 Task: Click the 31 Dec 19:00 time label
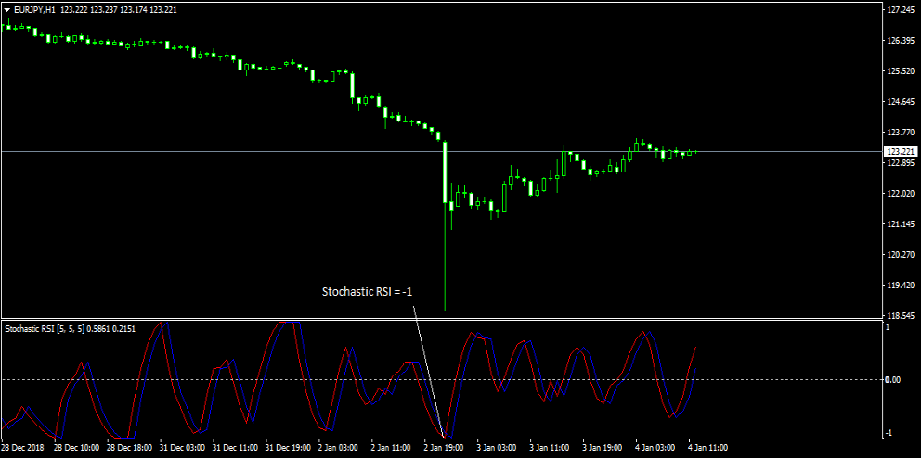[289, 447]
